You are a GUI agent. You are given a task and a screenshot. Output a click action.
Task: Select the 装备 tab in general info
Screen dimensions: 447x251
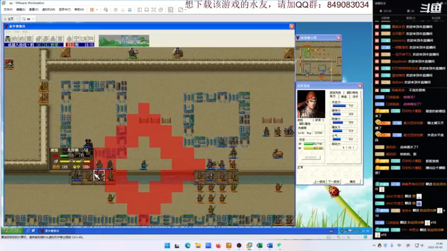[x=344, y=96]
